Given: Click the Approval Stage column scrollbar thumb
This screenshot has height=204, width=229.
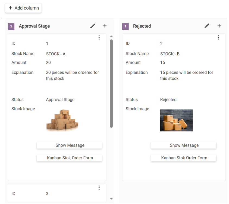Looking at the screenshot, I should tap(111, 83).
